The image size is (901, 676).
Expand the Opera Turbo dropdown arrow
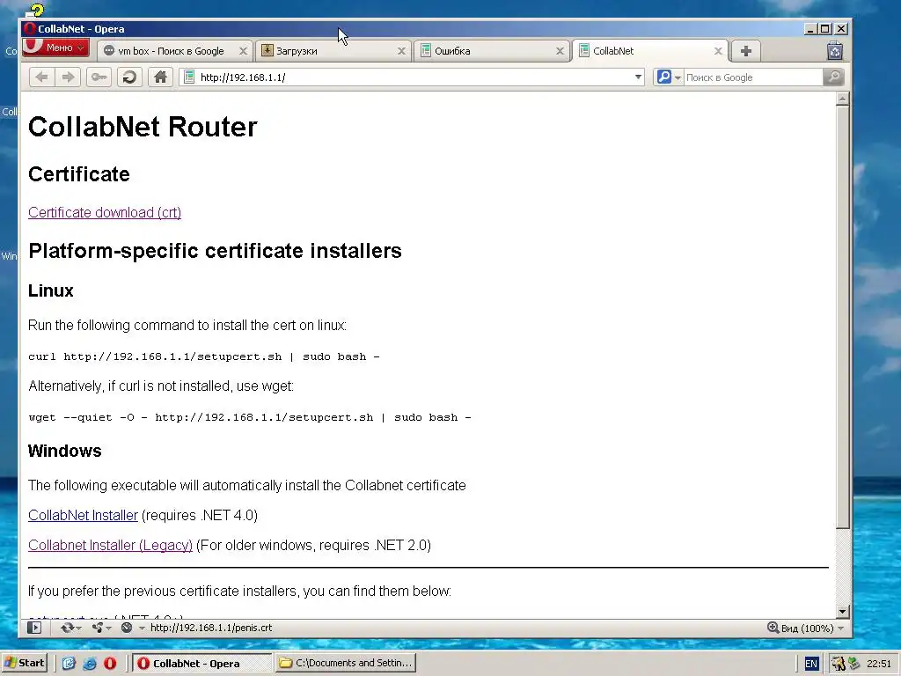coord(142,628)
